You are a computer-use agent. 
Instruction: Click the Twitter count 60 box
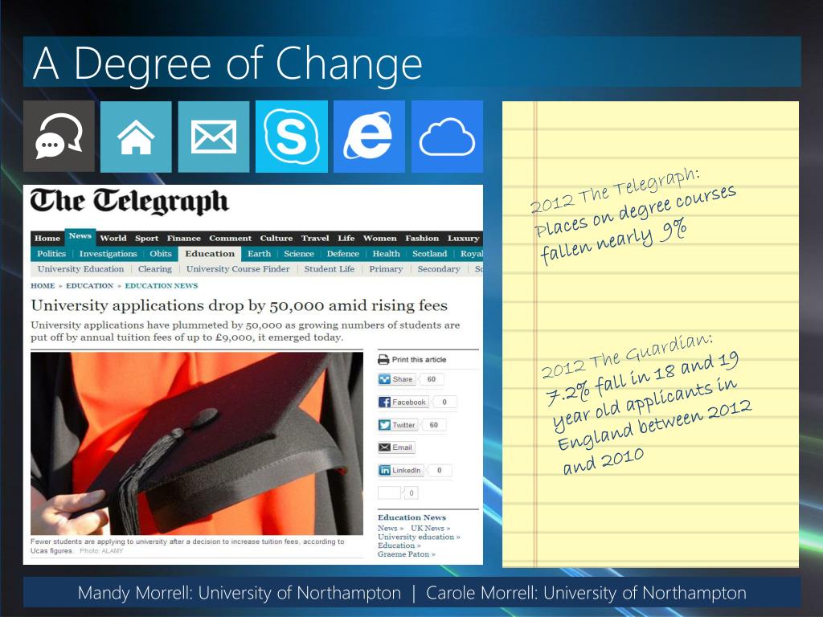tap(433, 425)
